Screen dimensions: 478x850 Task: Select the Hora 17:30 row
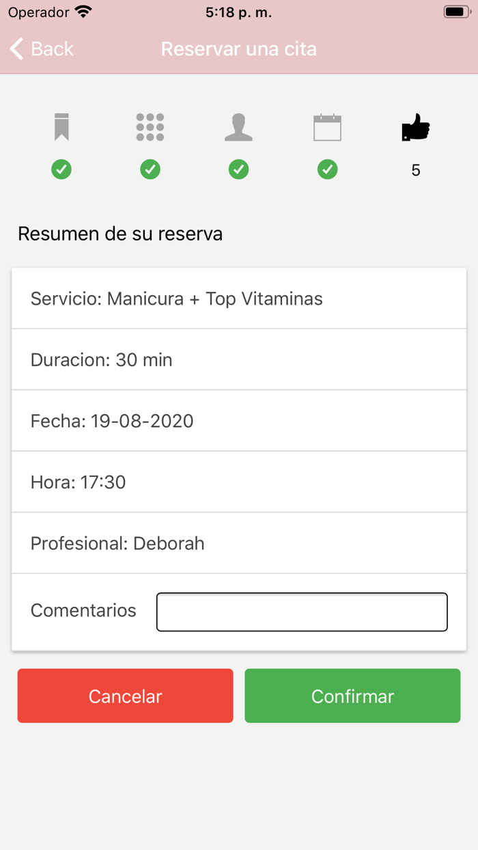click(238, 482)
